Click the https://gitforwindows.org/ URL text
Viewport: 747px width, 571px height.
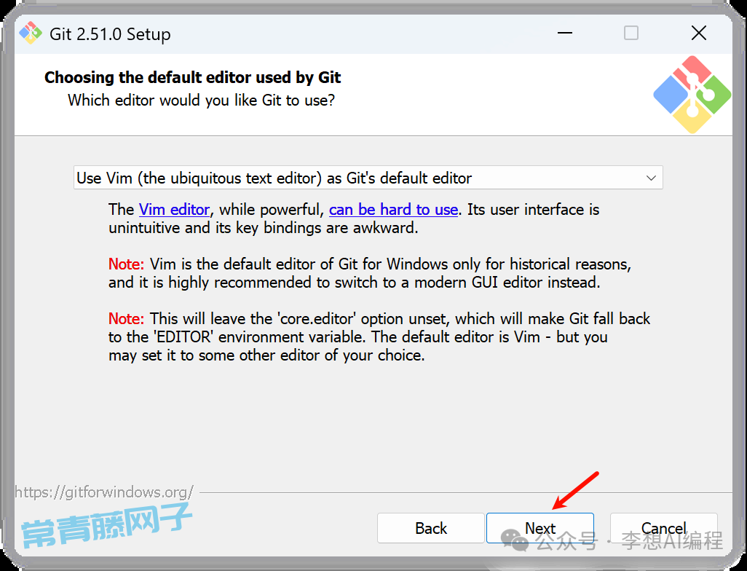(104, 492)
